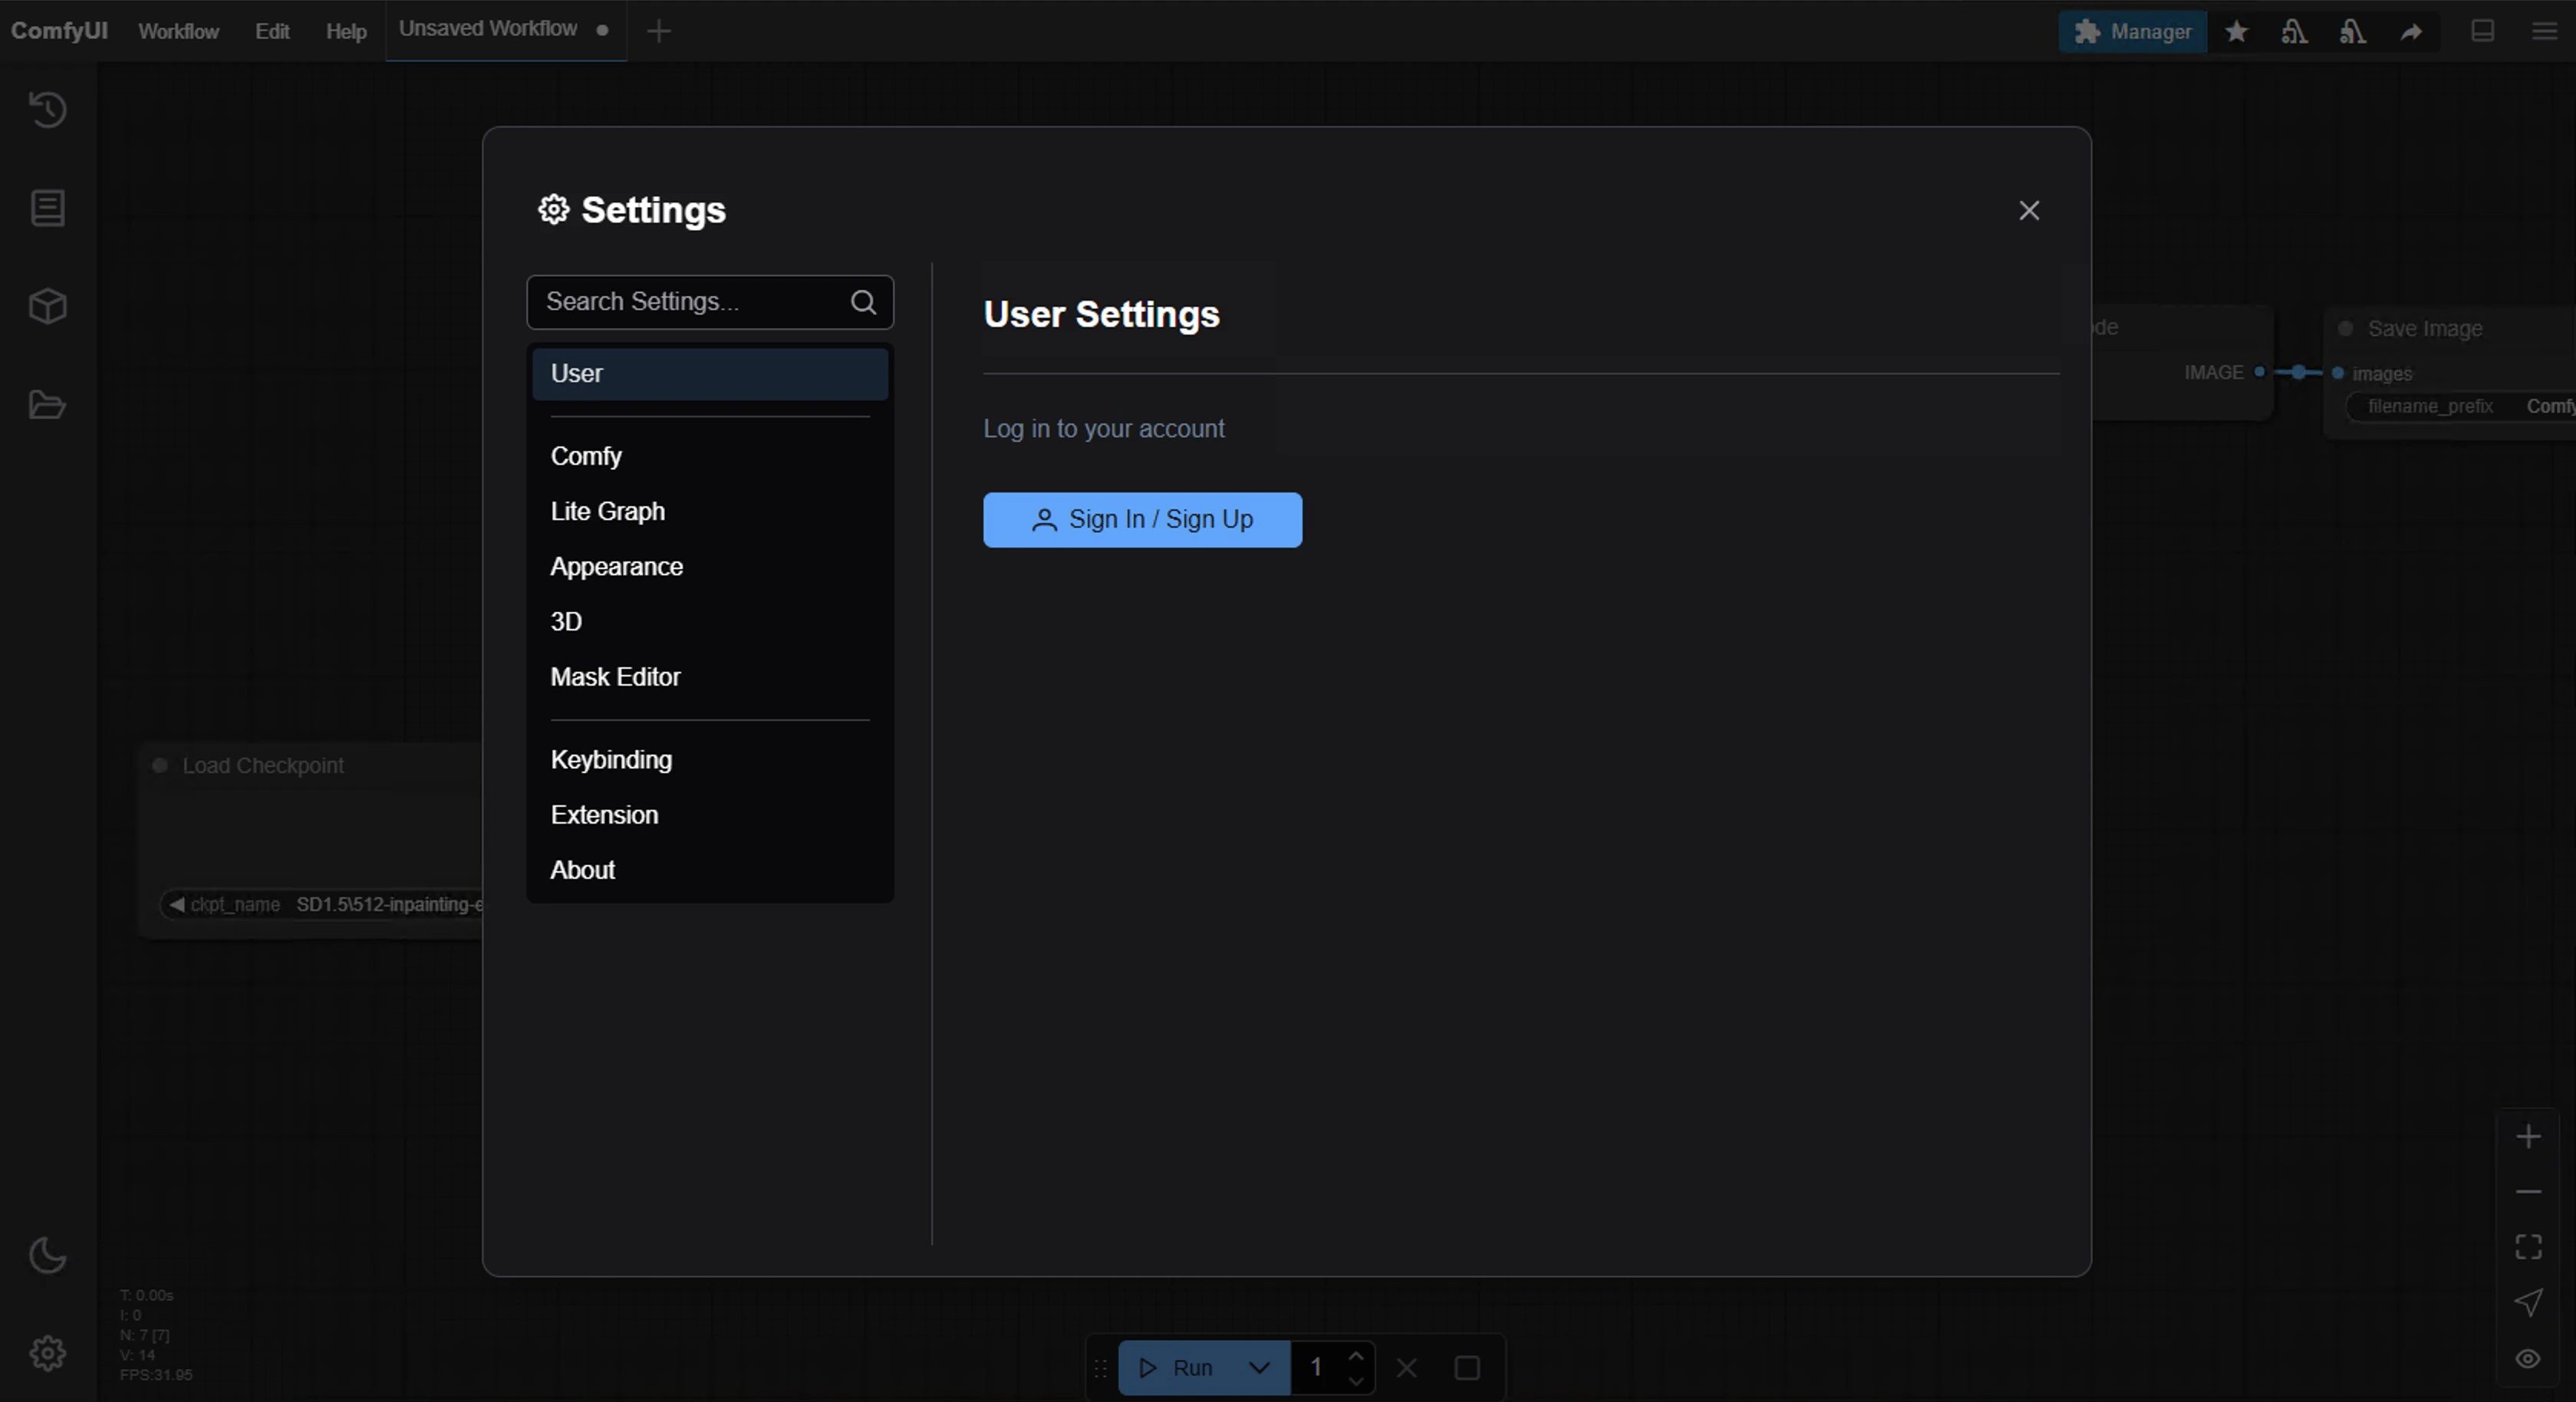The width and height of the screenshot is (2576, 1402).
Task: Open the node library panel in sidebar
Action: coord(47,207)
